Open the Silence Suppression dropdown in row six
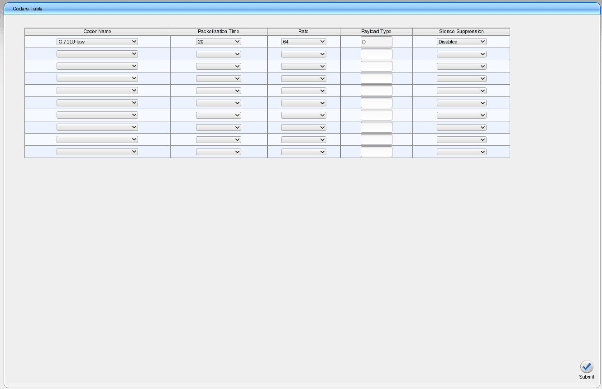Screen dimensions: 602x389 pyautogui.click(x=462, y=103)
